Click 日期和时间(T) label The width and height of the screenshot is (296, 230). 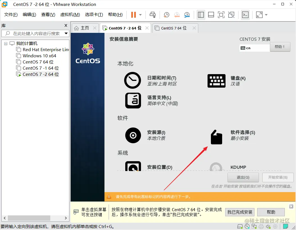(x=162, y=78)
